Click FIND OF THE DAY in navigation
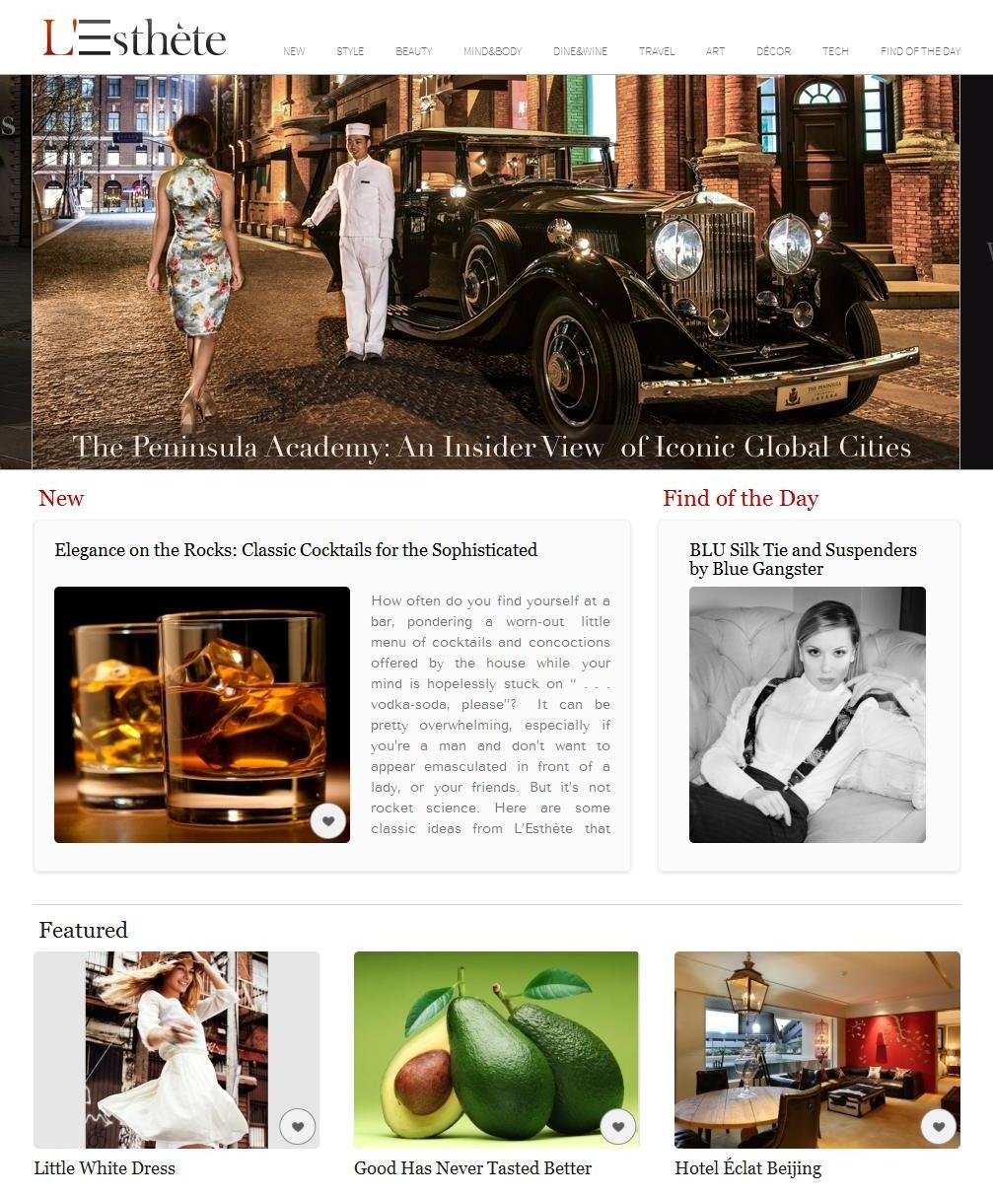The width and height of the screenshot is (993, 1195). (x=920, y=51)
